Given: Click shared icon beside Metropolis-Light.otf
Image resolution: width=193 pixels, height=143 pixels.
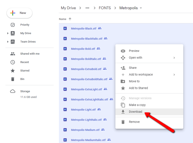Looking at the screenshot, I should tap(99, 109).
